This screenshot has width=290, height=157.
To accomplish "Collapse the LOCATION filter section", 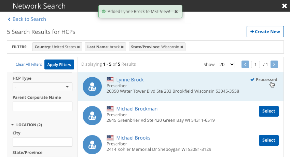I will (x=13, y=125).
